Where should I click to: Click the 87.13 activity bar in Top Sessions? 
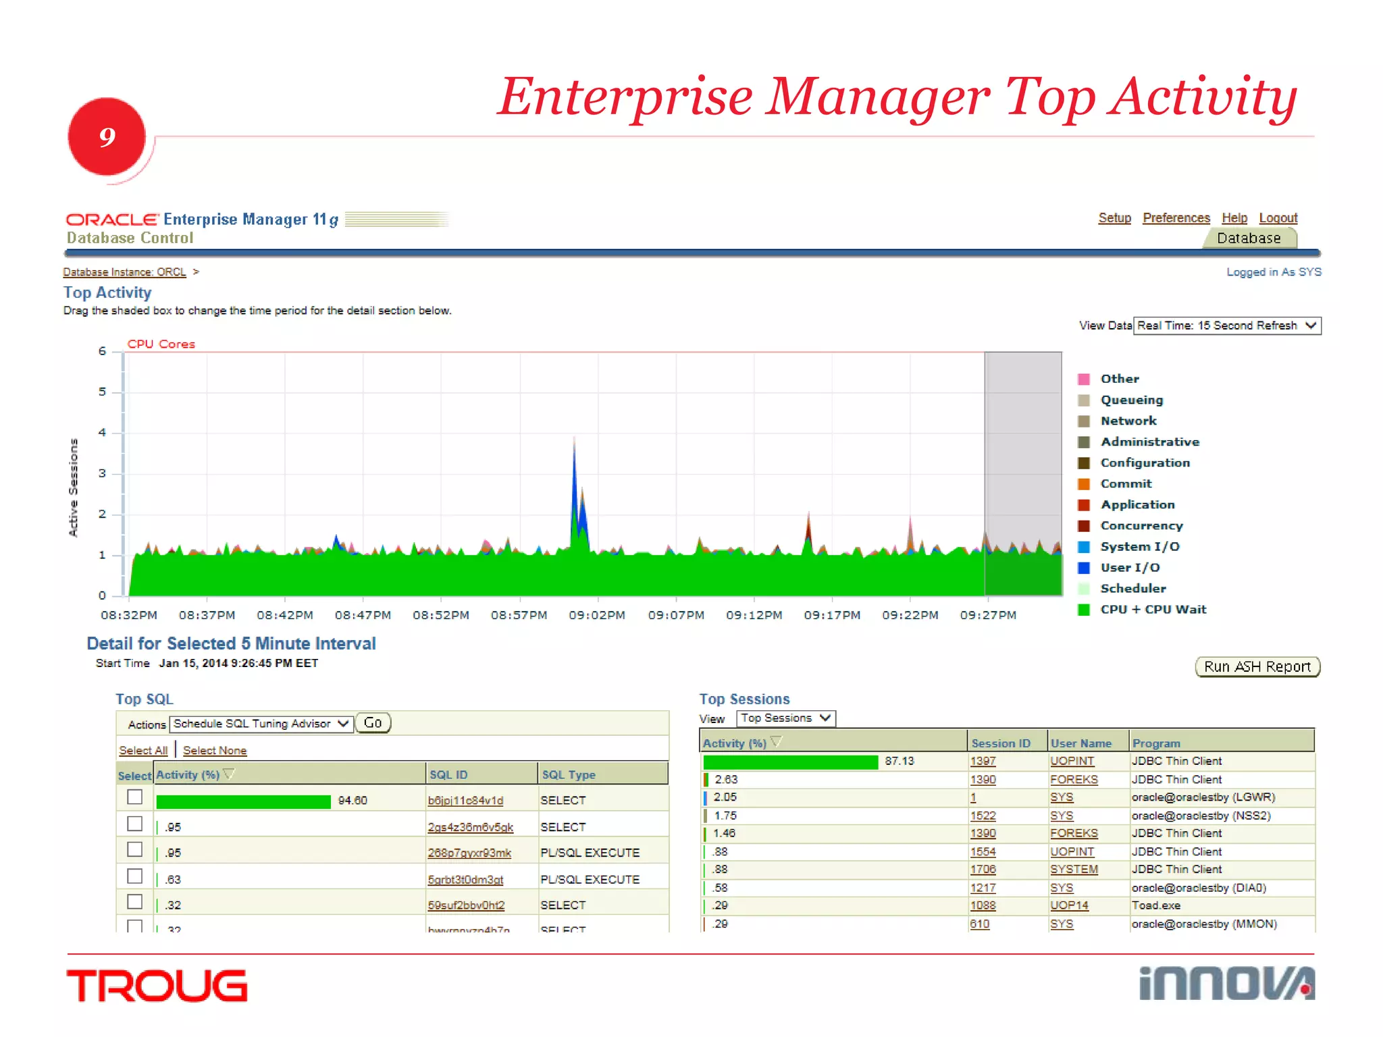(790, 762)
